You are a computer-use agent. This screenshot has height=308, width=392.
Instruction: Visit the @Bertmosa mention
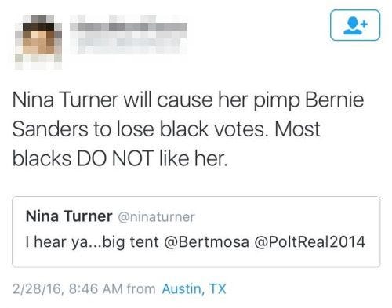click(206, 241)
